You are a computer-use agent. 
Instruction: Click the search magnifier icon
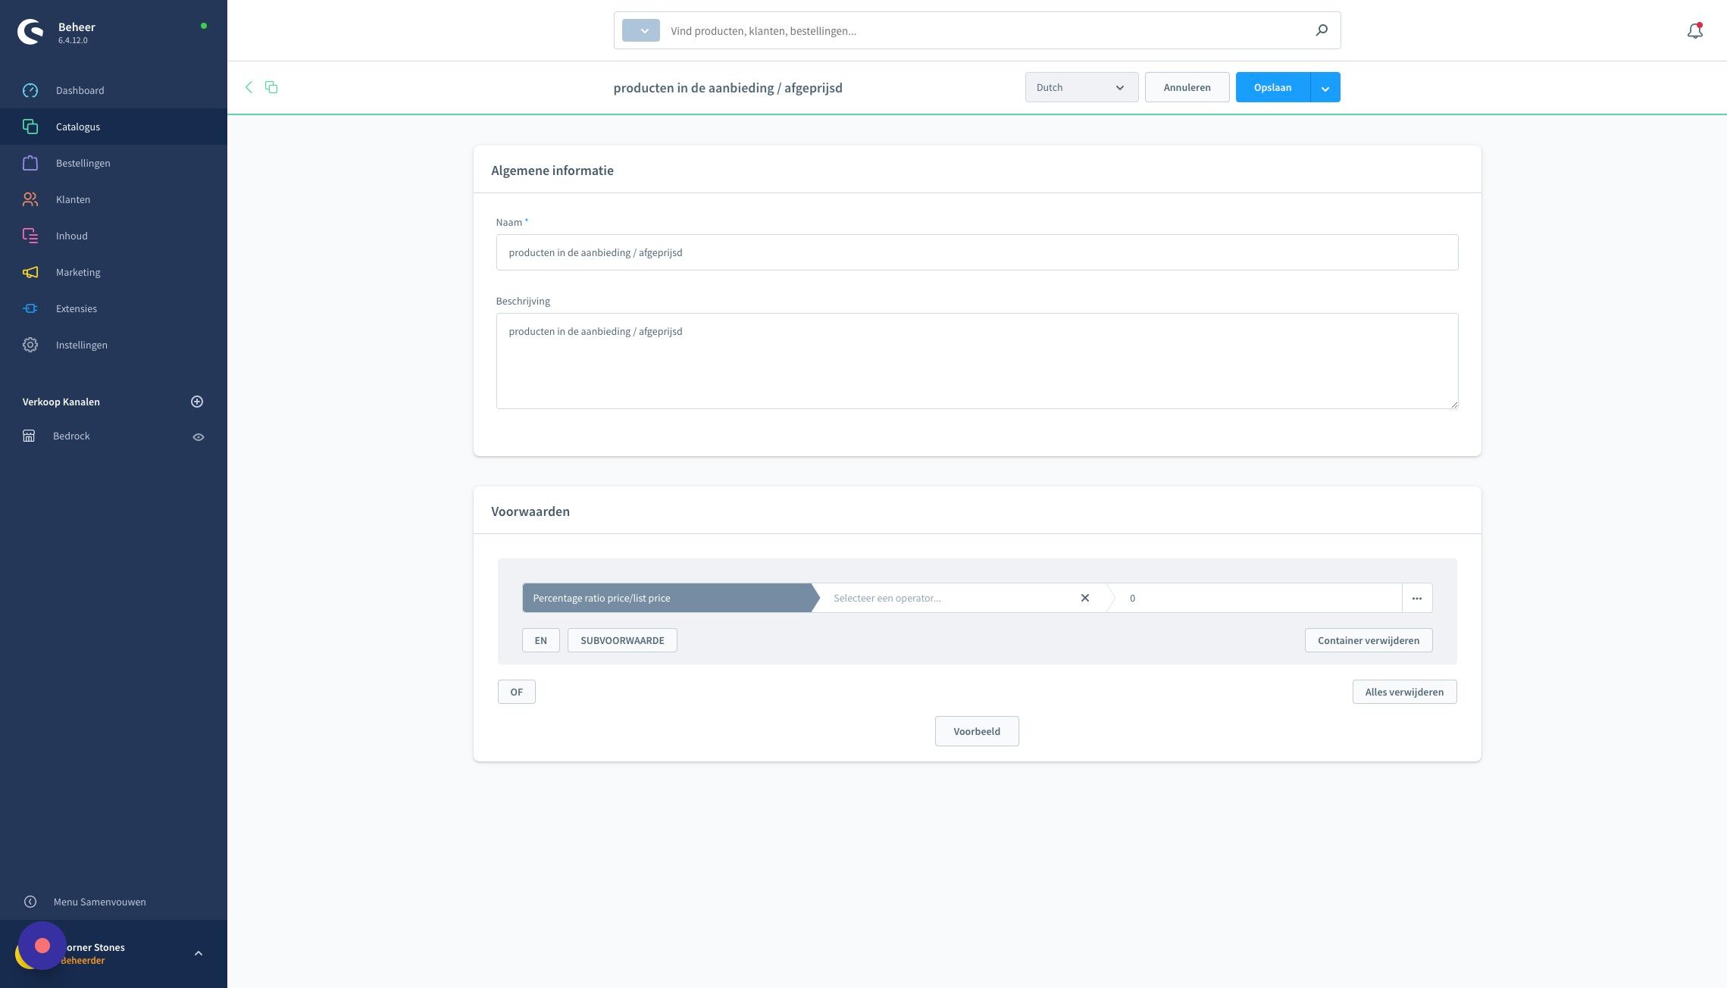(x=1322, y=30)
